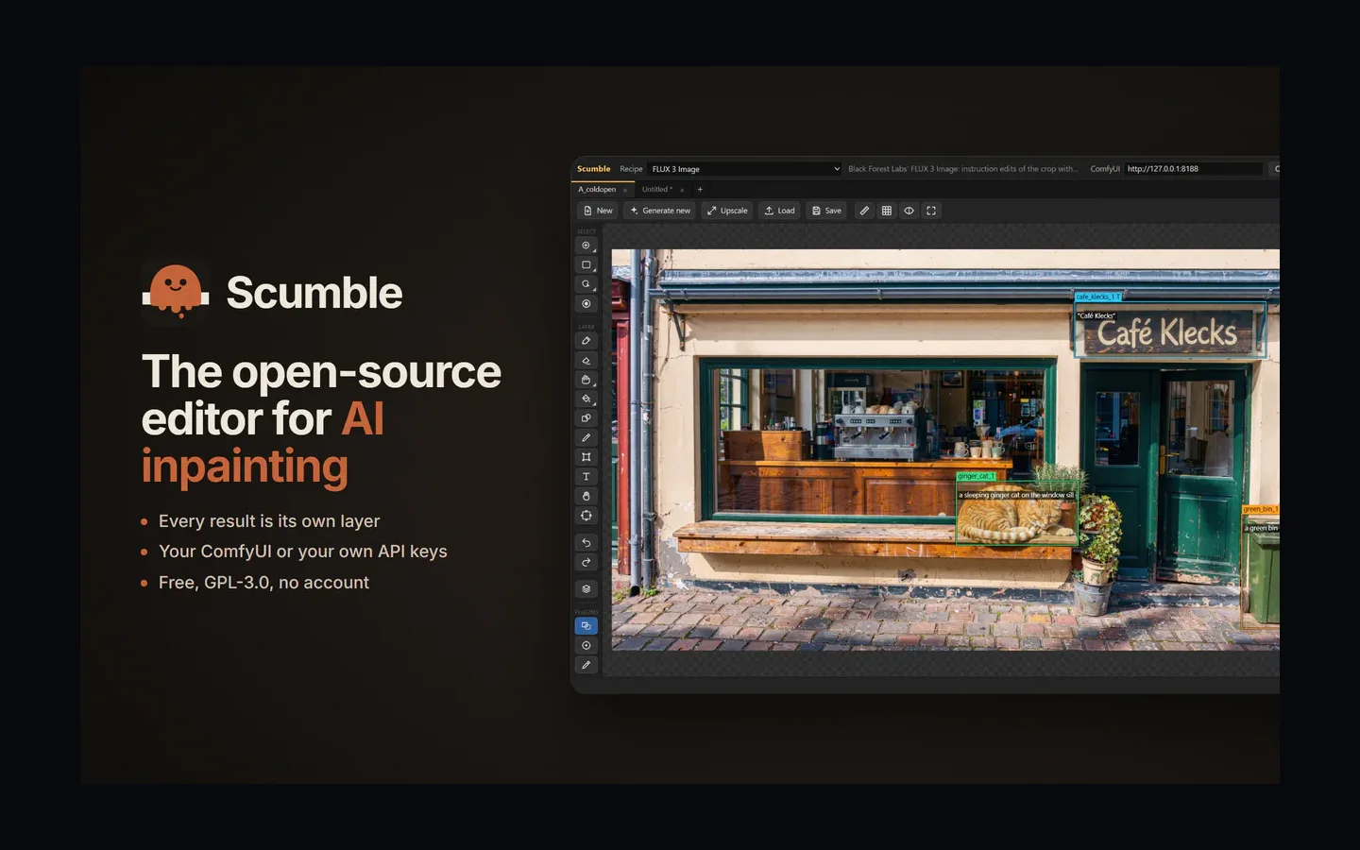Redo the last undone action
Image resolution: width=1360 pixels, height=850 pixels.
pos(586,563)
